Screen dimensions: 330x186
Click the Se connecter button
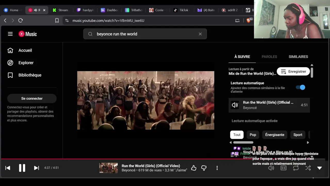[x=32, y=98]
